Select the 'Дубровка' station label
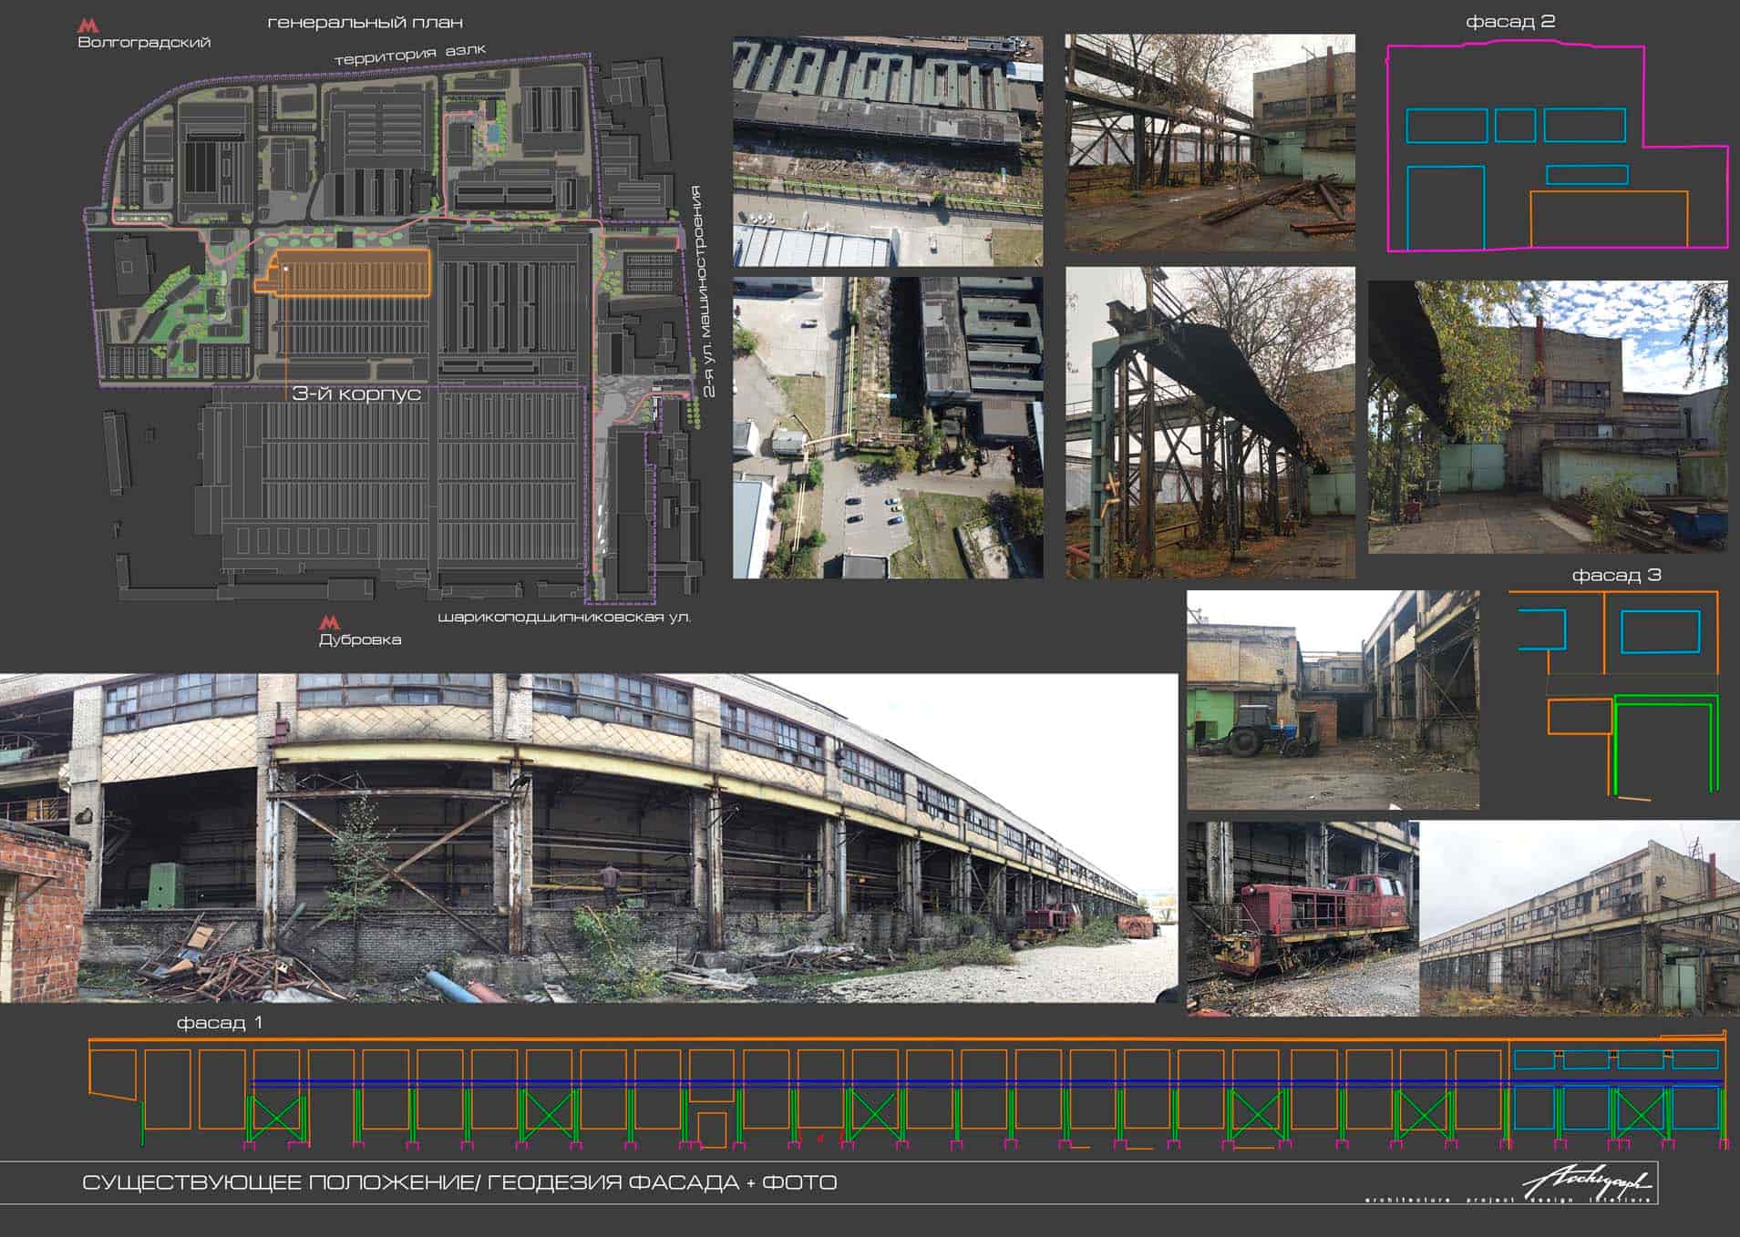1740x1237 pixels. [360, 639]
